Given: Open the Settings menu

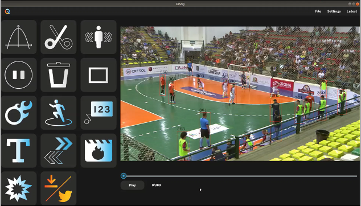Looking at the screenshot, I should 334,11.
